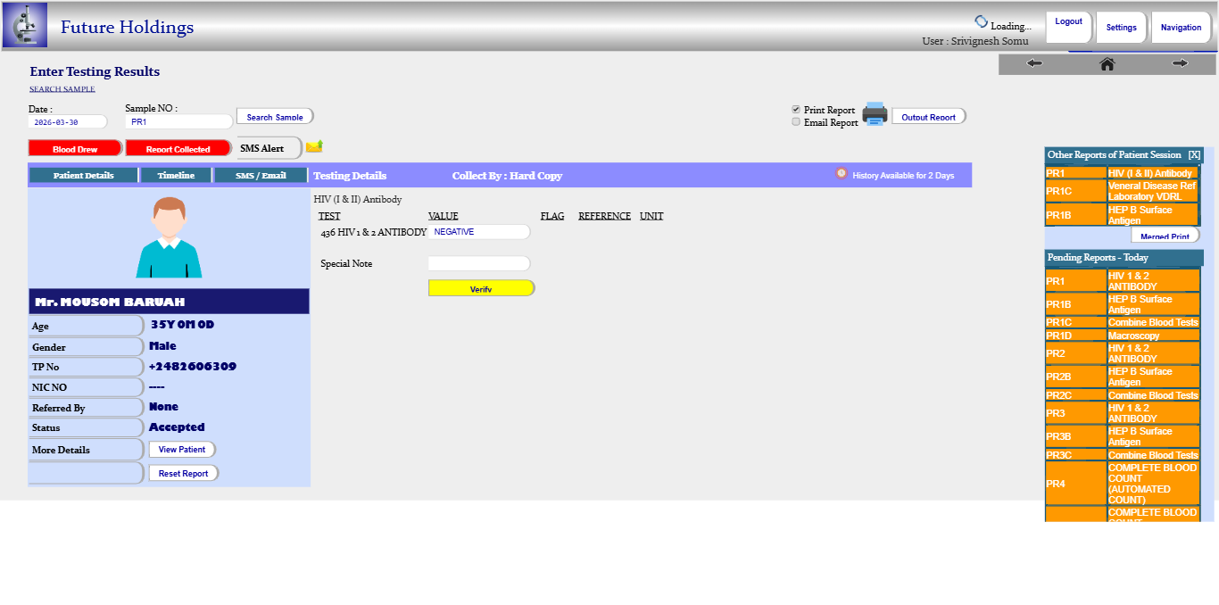Click the SMS envelope icon
Screen dimensions: 1219x605
[x=314, y=146]
